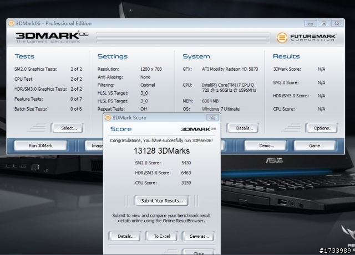Click the Filtering value Optimal
The image size is (355, 255).
[x=148, y=85]
